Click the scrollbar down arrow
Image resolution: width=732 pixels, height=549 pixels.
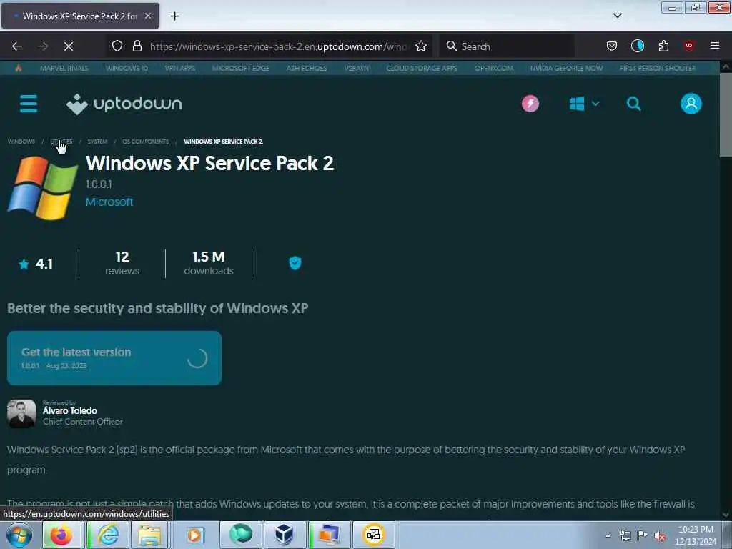pos(726,515)
